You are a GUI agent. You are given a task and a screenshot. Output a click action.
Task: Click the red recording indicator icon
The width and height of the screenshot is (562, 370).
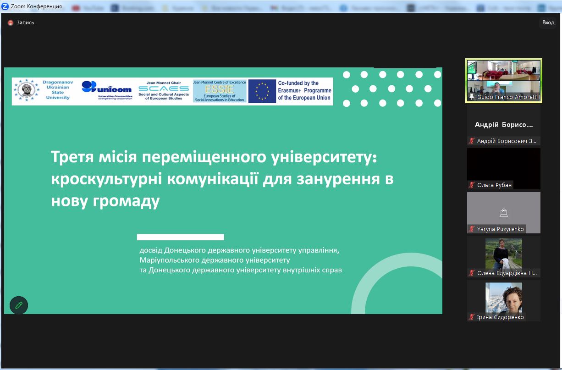(11, 22)
